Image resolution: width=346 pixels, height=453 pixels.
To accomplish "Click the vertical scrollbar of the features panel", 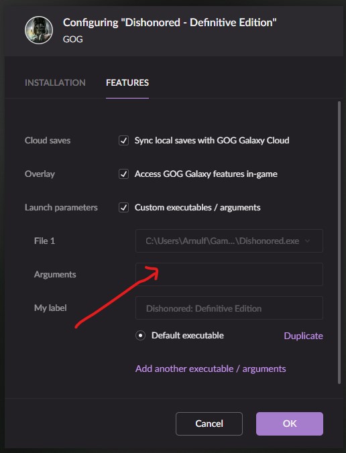I will pyautogui.click(x=339, y=243).
